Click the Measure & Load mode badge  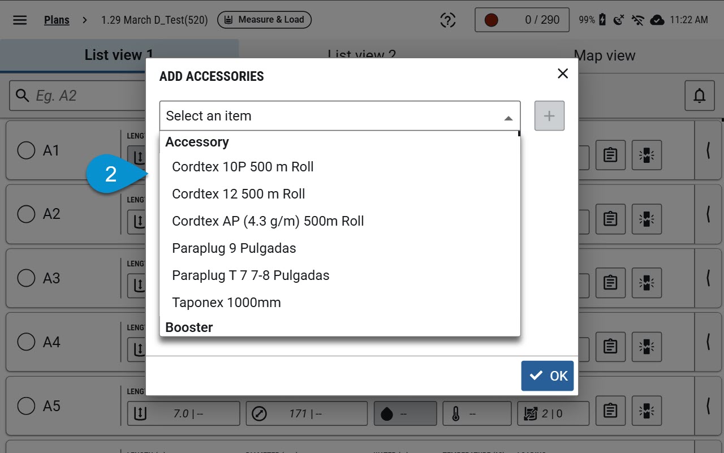264,20
